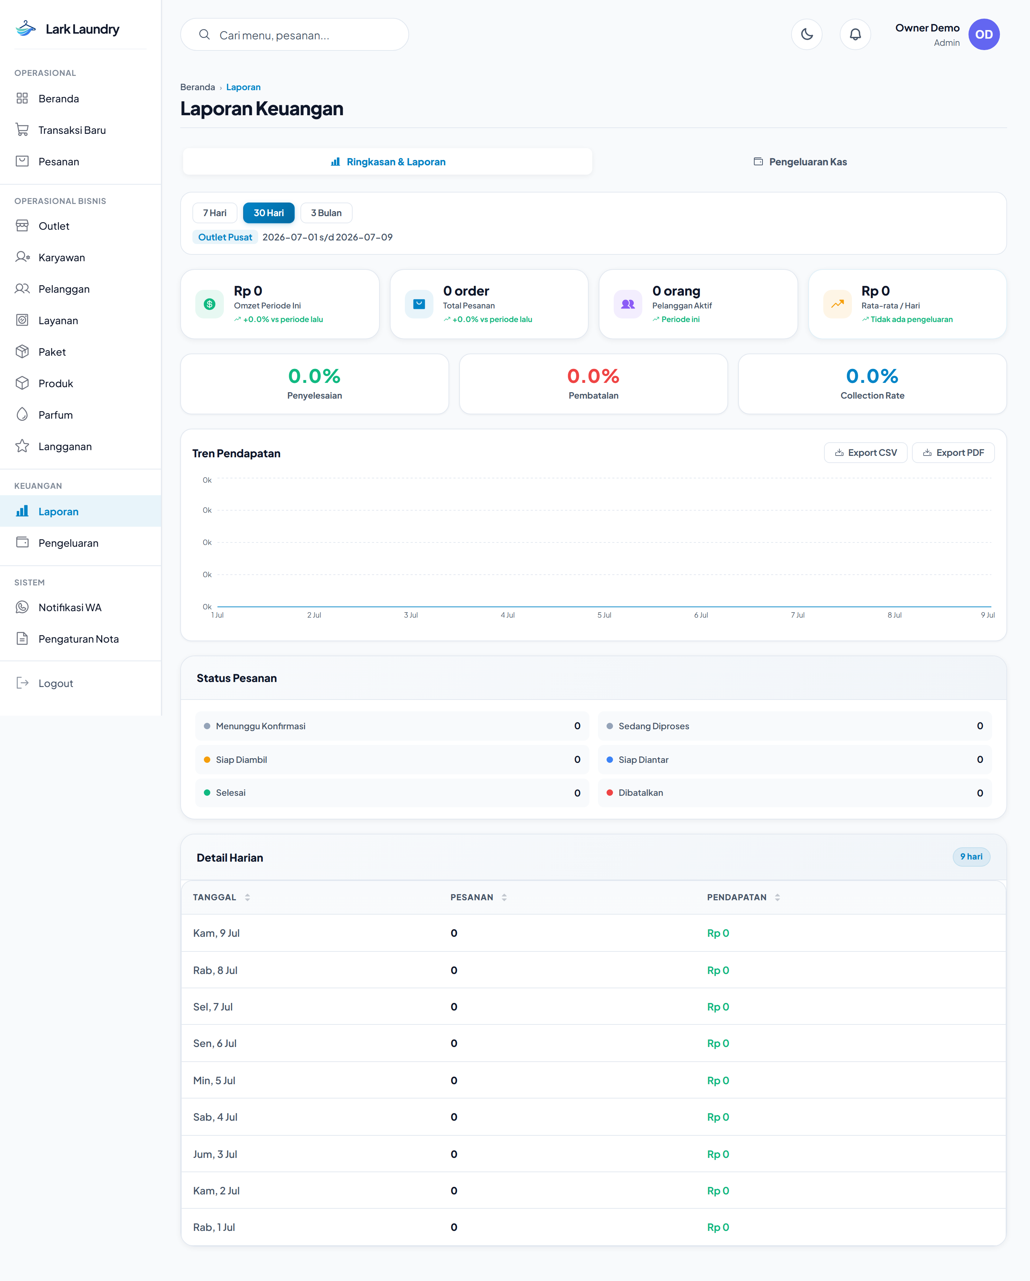This screenshot has width=1030, height=1281.
Task: Click the green dollar Omzet icon
Action: coord(210,304)
